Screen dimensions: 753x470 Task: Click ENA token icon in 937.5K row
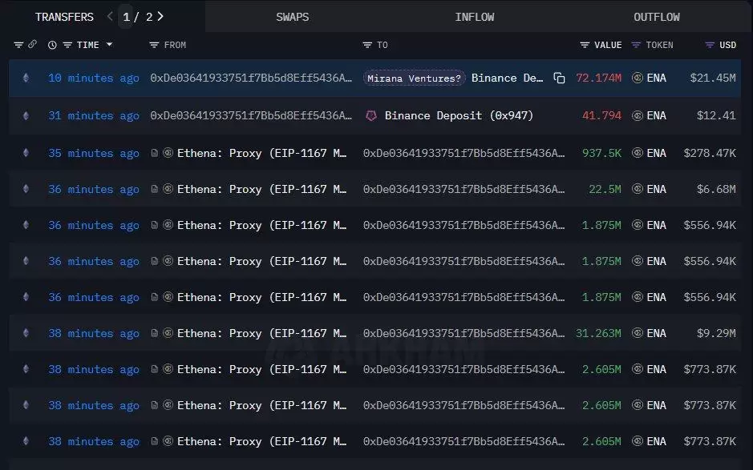point(638,153)
